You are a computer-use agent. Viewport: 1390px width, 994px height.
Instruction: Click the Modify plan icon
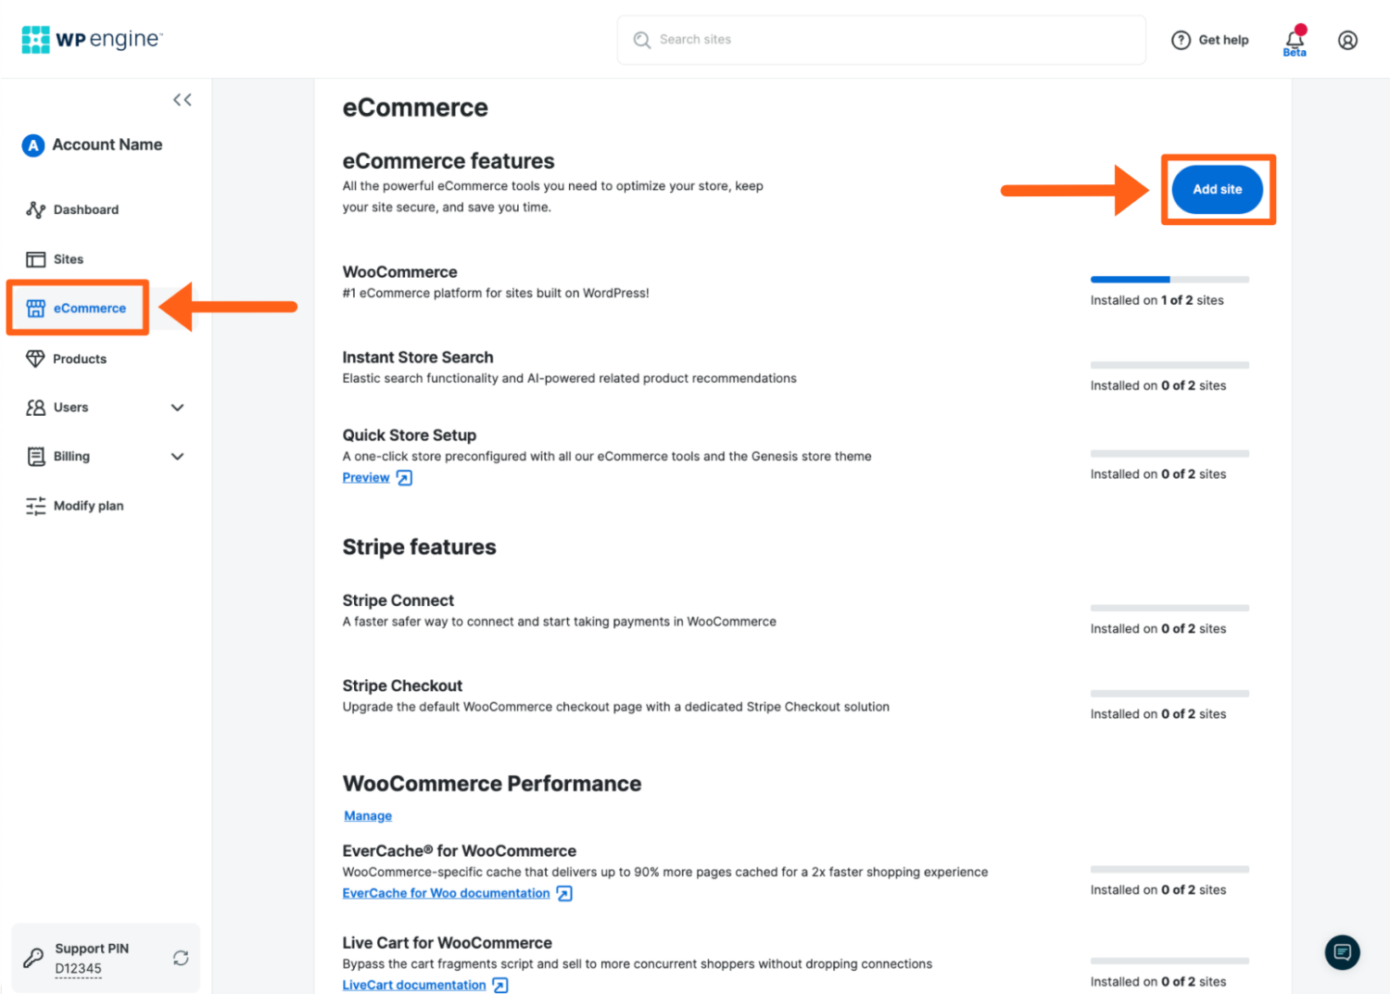pos(35,506)
